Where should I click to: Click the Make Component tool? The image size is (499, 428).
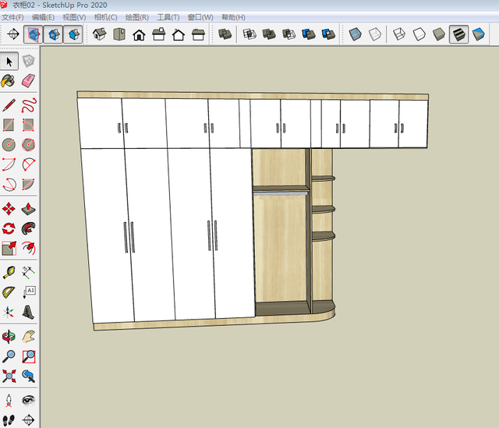(x=28, y=61)
